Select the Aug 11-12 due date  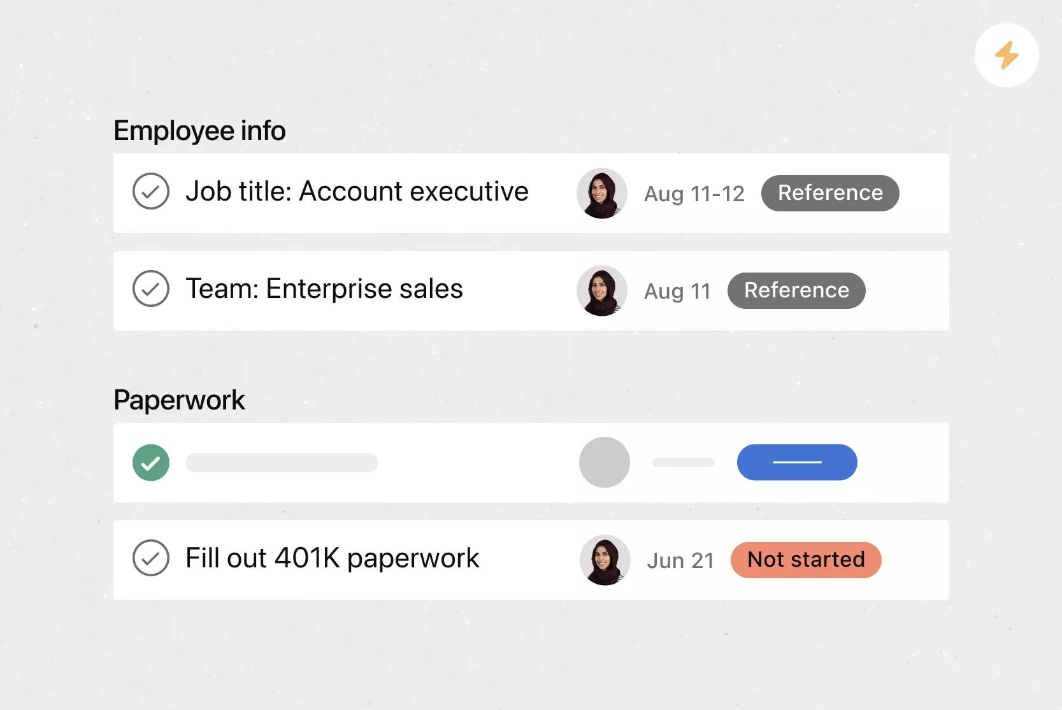694,194
